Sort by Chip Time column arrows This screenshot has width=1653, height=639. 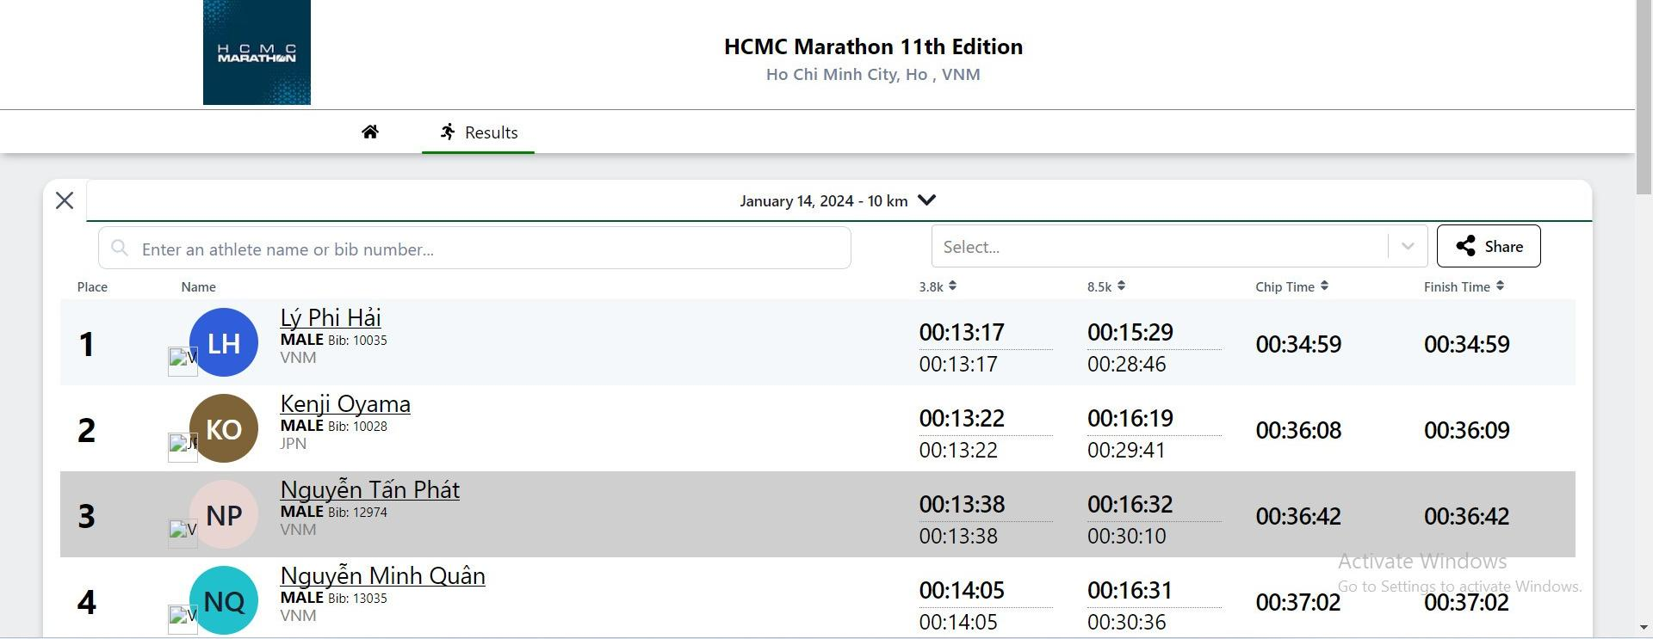pos(1324,286)
